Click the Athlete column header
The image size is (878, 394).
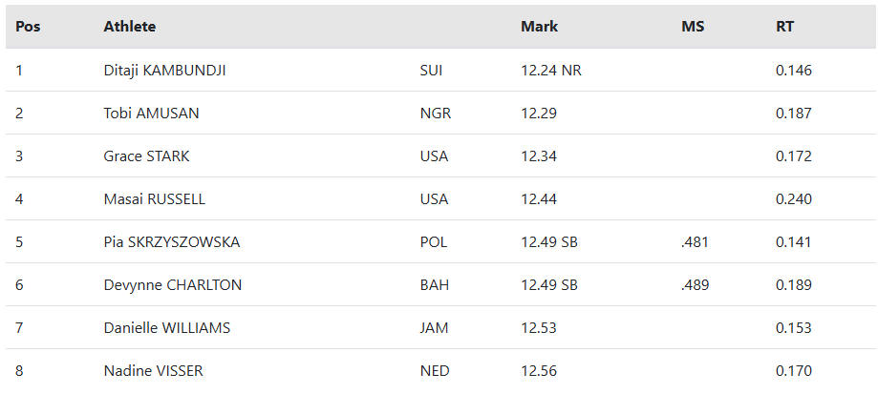[130, 27]
